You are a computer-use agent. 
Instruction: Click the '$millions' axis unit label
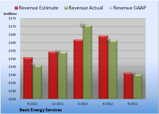(10, 14)
